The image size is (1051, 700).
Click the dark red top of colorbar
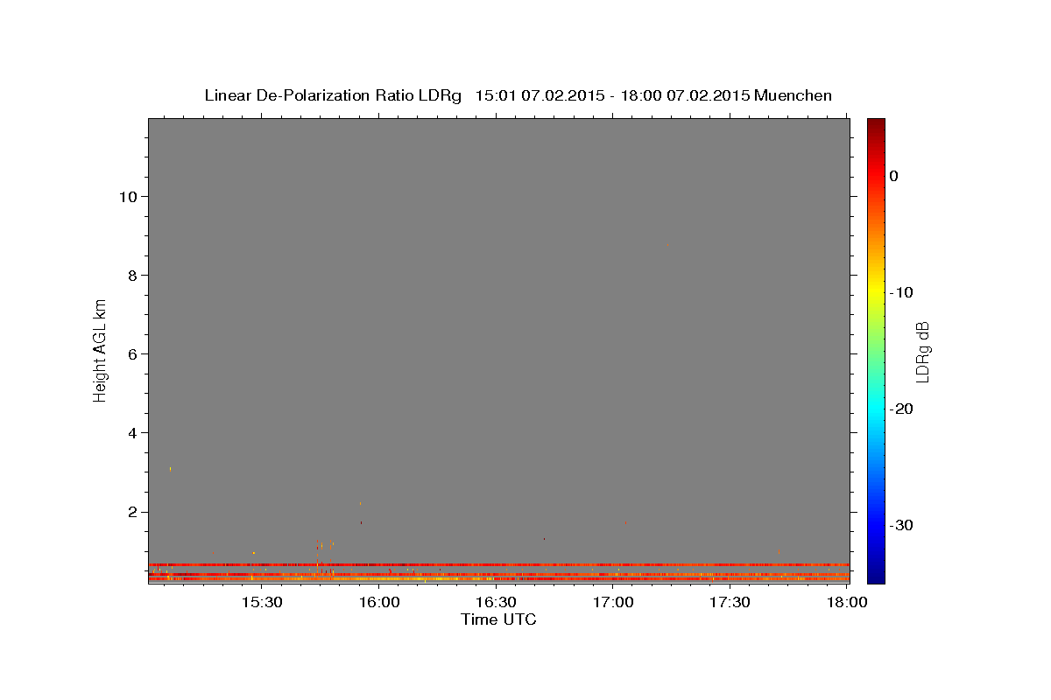(x=876, y=127)
